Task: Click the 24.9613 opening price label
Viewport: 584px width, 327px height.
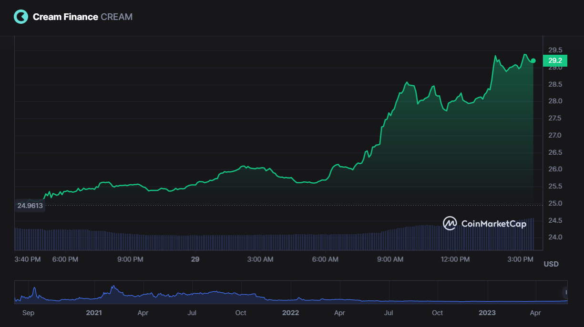Action: coord(30,206)
